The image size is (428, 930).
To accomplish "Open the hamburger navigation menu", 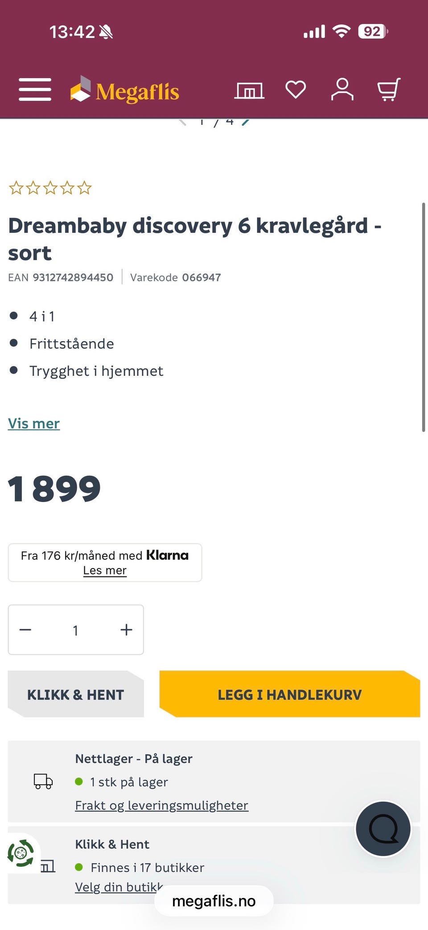I will 35,90.
